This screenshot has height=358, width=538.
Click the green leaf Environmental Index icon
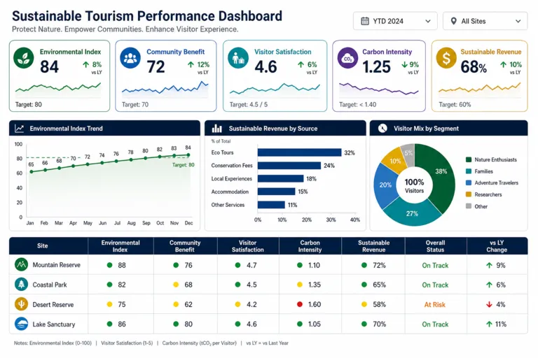point(24,58)
